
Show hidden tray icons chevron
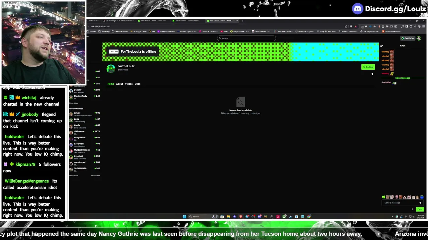392,217
